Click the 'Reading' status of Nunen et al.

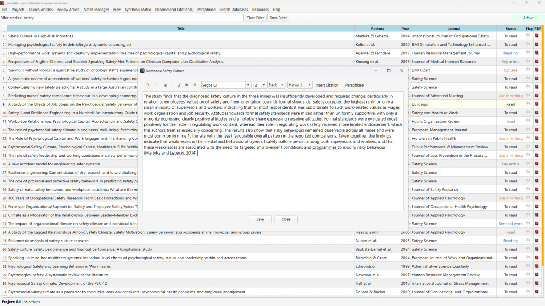(510, 241)
